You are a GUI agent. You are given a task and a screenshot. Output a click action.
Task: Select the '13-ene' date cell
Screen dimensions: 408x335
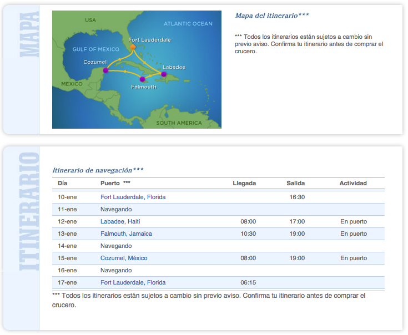tap(67, 234)
